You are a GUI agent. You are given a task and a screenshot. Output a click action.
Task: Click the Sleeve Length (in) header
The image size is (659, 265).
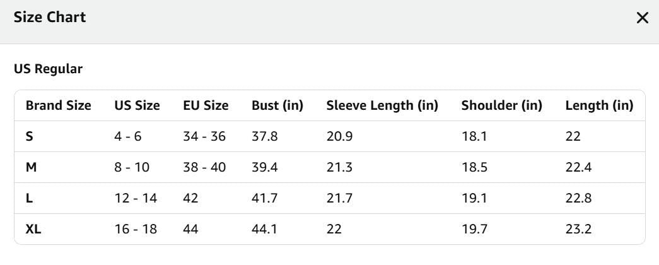click(382, 105)
